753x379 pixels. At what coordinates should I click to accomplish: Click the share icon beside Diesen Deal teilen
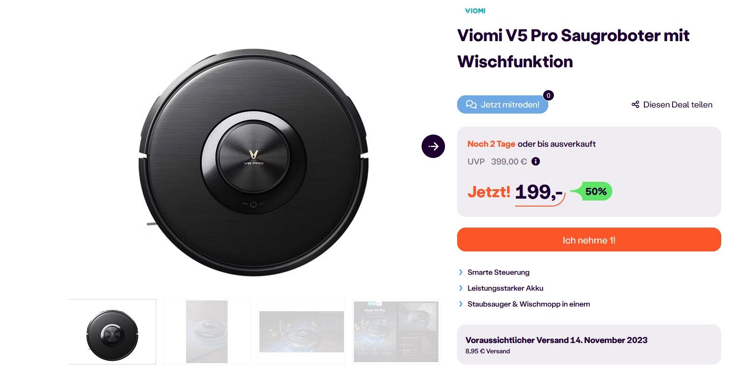pos(635,104)
